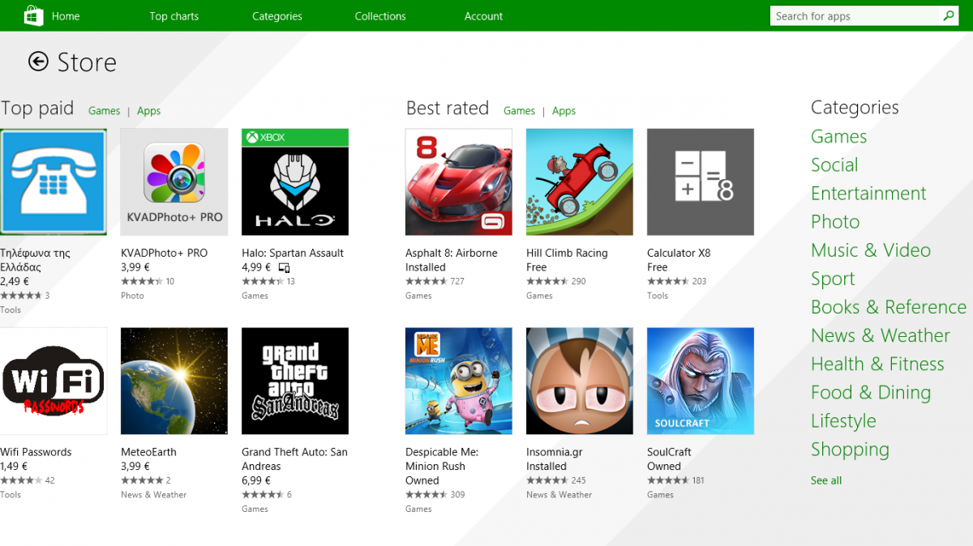Image resolution: width=973 pixels, height=546 pixels.
Task: Open the Despicable Me Minion Rush icon
Action: coord(459,382)
